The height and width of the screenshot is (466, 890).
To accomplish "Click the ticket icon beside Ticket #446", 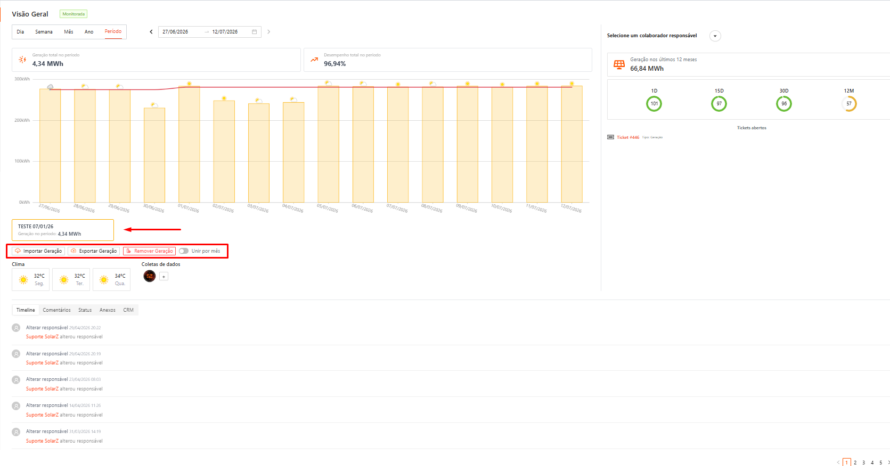I will click(x=610, y=137).
